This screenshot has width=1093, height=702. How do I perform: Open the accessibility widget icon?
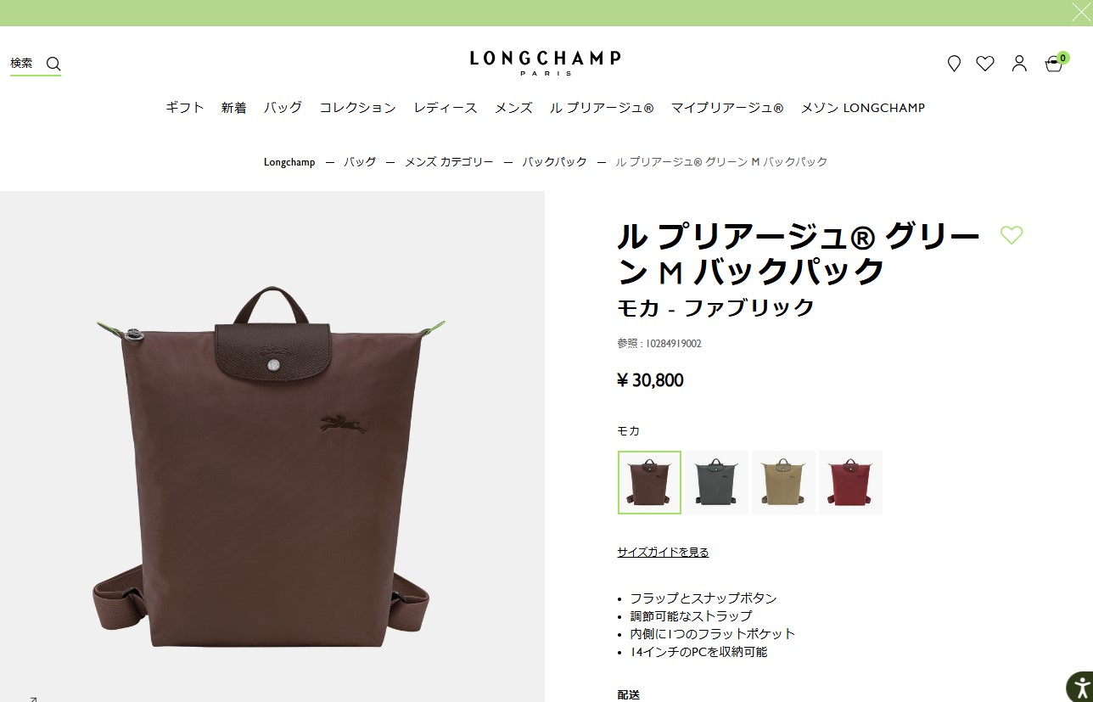[1079, 687]
